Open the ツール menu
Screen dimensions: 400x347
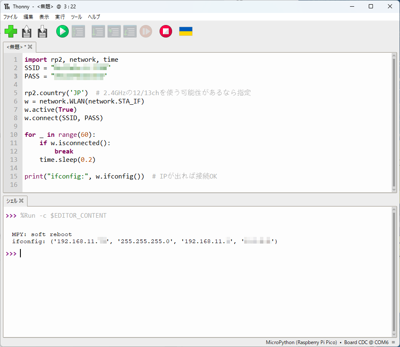pyautogui.click(x=76, y=17)
